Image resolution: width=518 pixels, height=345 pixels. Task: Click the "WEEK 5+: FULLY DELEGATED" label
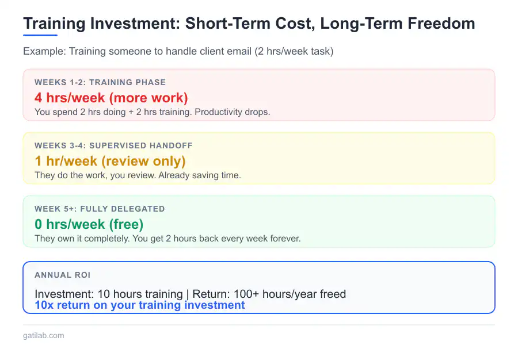tap(100, 209)
